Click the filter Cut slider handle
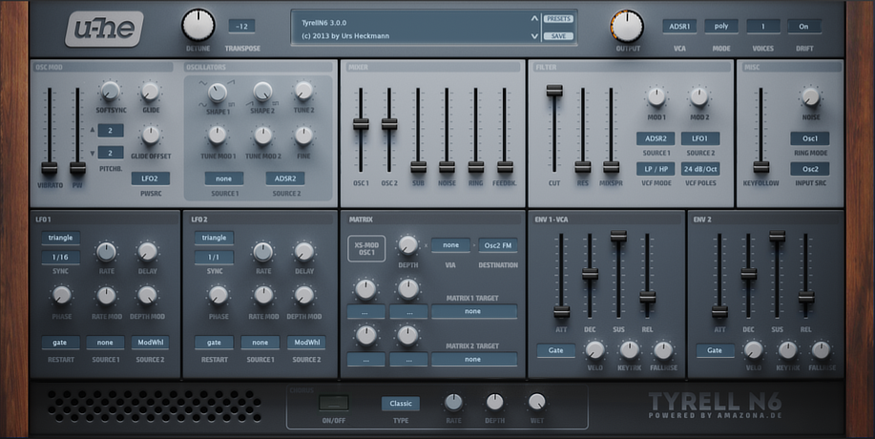Screen dimensions: 875x439 pos(554,91)
